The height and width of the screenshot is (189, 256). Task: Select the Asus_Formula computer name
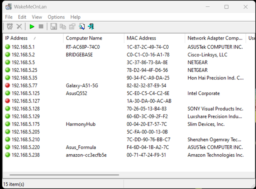pos(81,147)
